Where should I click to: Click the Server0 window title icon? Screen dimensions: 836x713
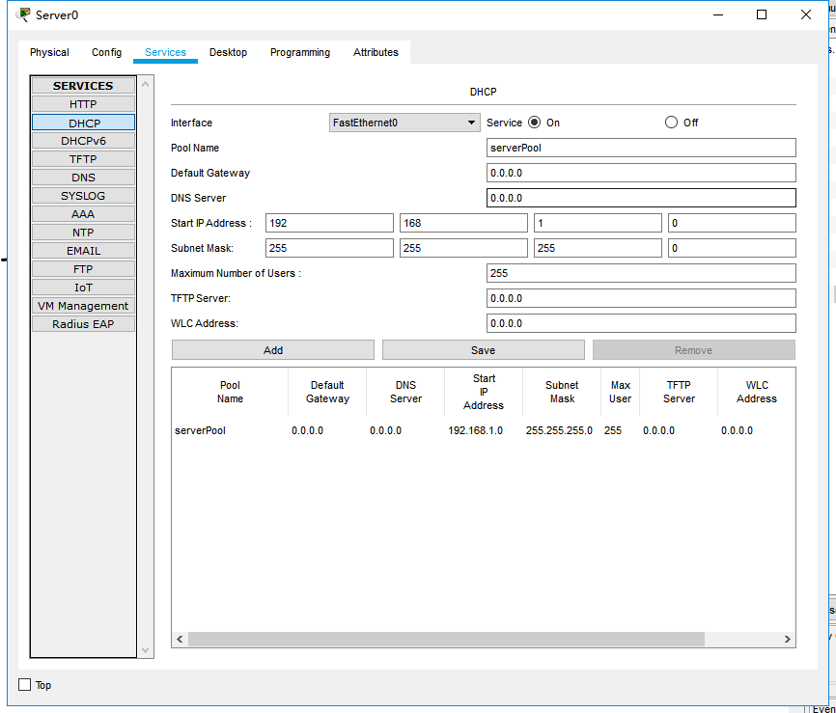pyautogui.click(x=23, y=14)
